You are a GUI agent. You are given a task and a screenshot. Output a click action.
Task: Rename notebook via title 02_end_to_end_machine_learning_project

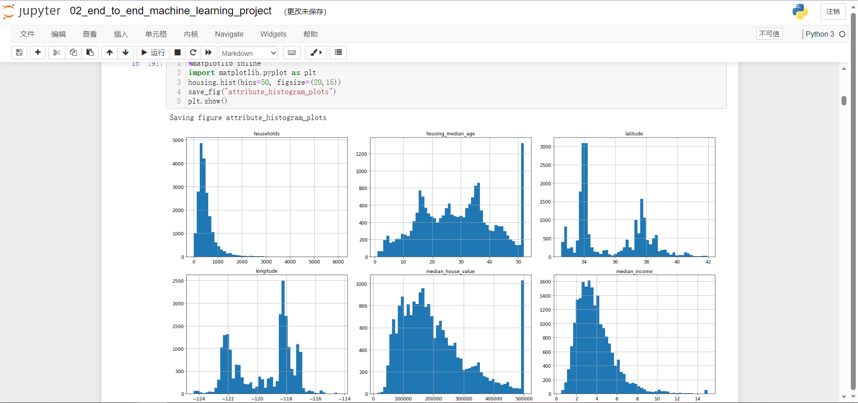point(171,11)
